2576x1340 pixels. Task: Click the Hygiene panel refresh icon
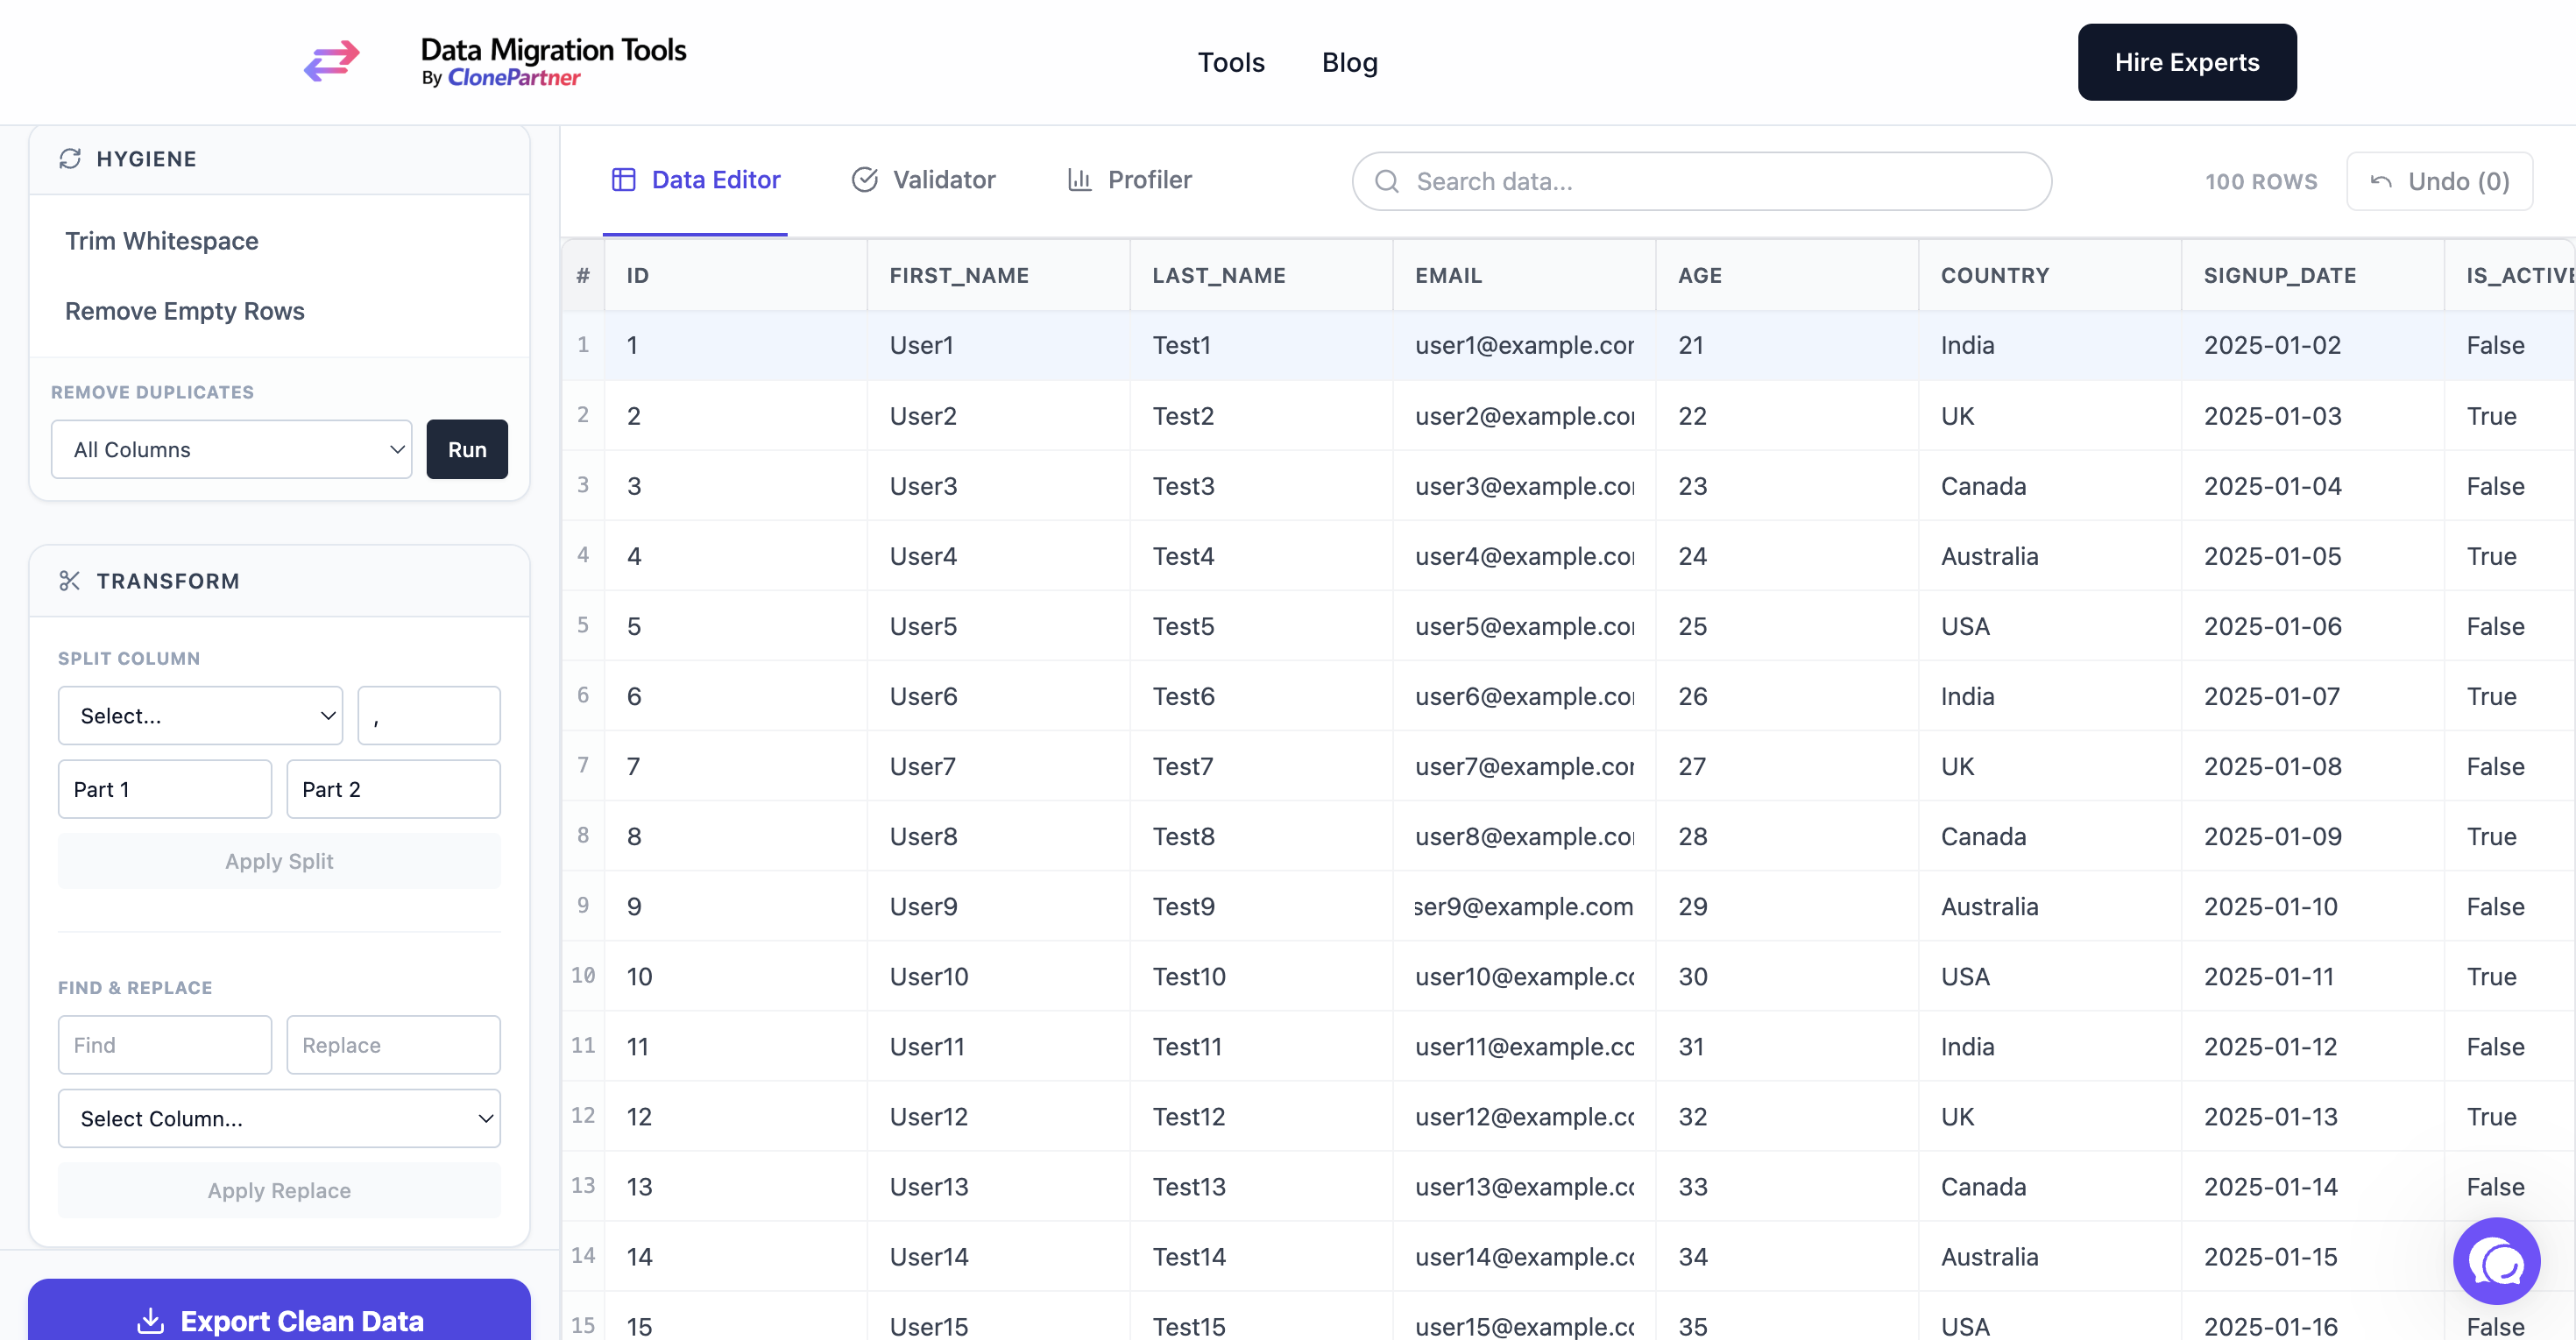click(70, 158)
